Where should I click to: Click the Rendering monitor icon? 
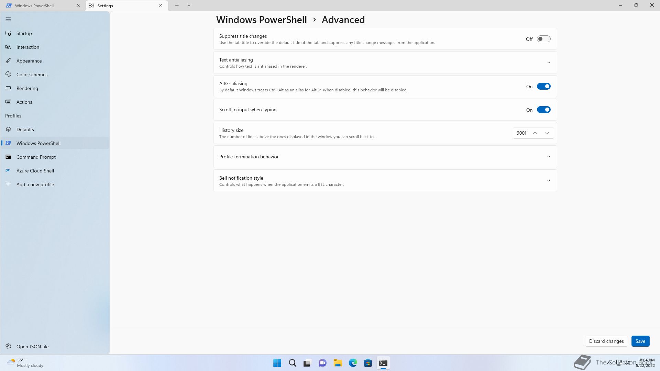8,88
